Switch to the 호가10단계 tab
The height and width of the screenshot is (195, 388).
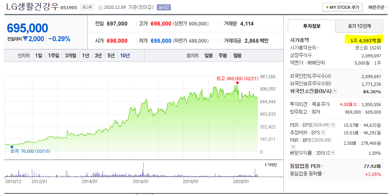click(x=359, y=26)
